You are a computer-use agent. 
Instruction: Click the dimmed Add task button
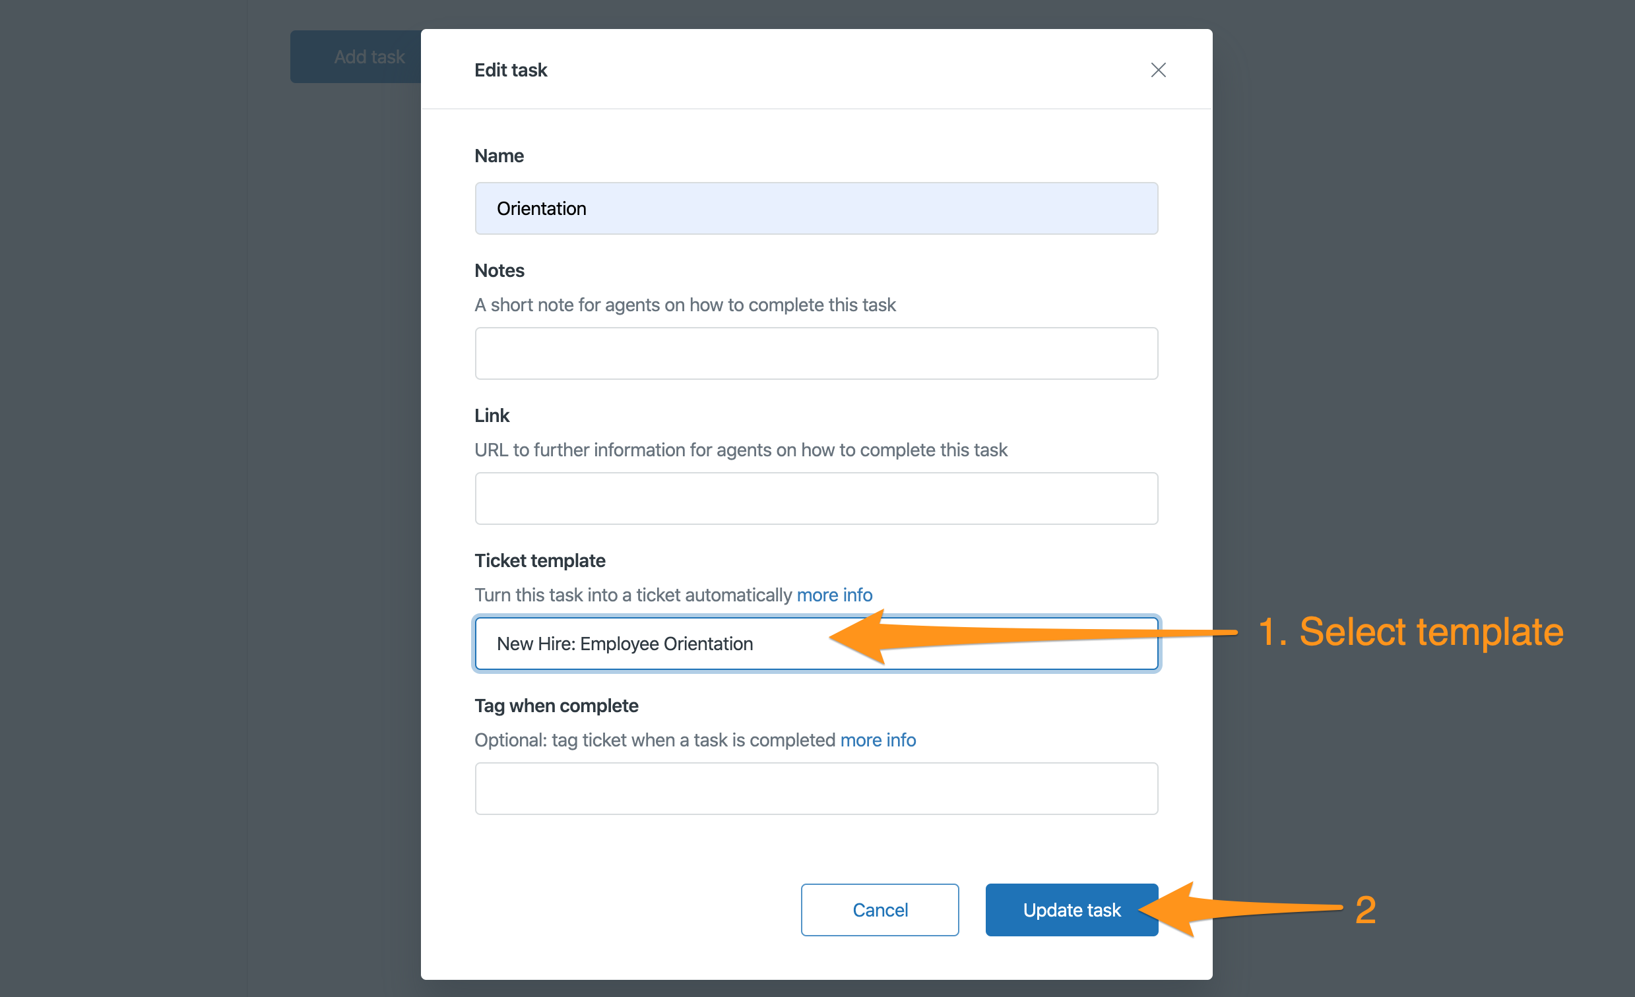tap(356, 57)
